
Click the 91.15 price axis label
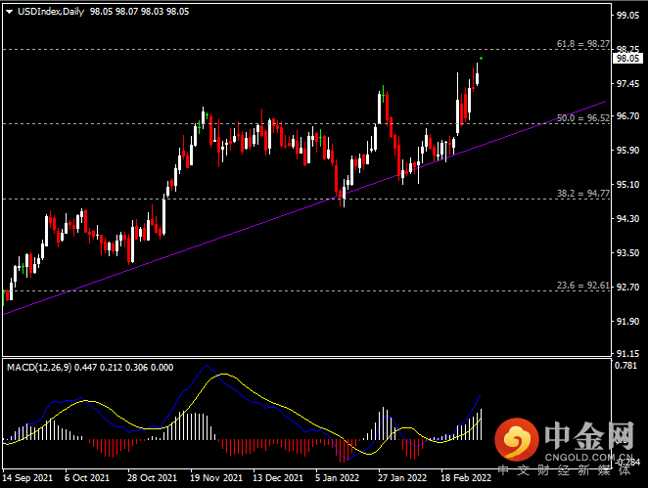627,353
